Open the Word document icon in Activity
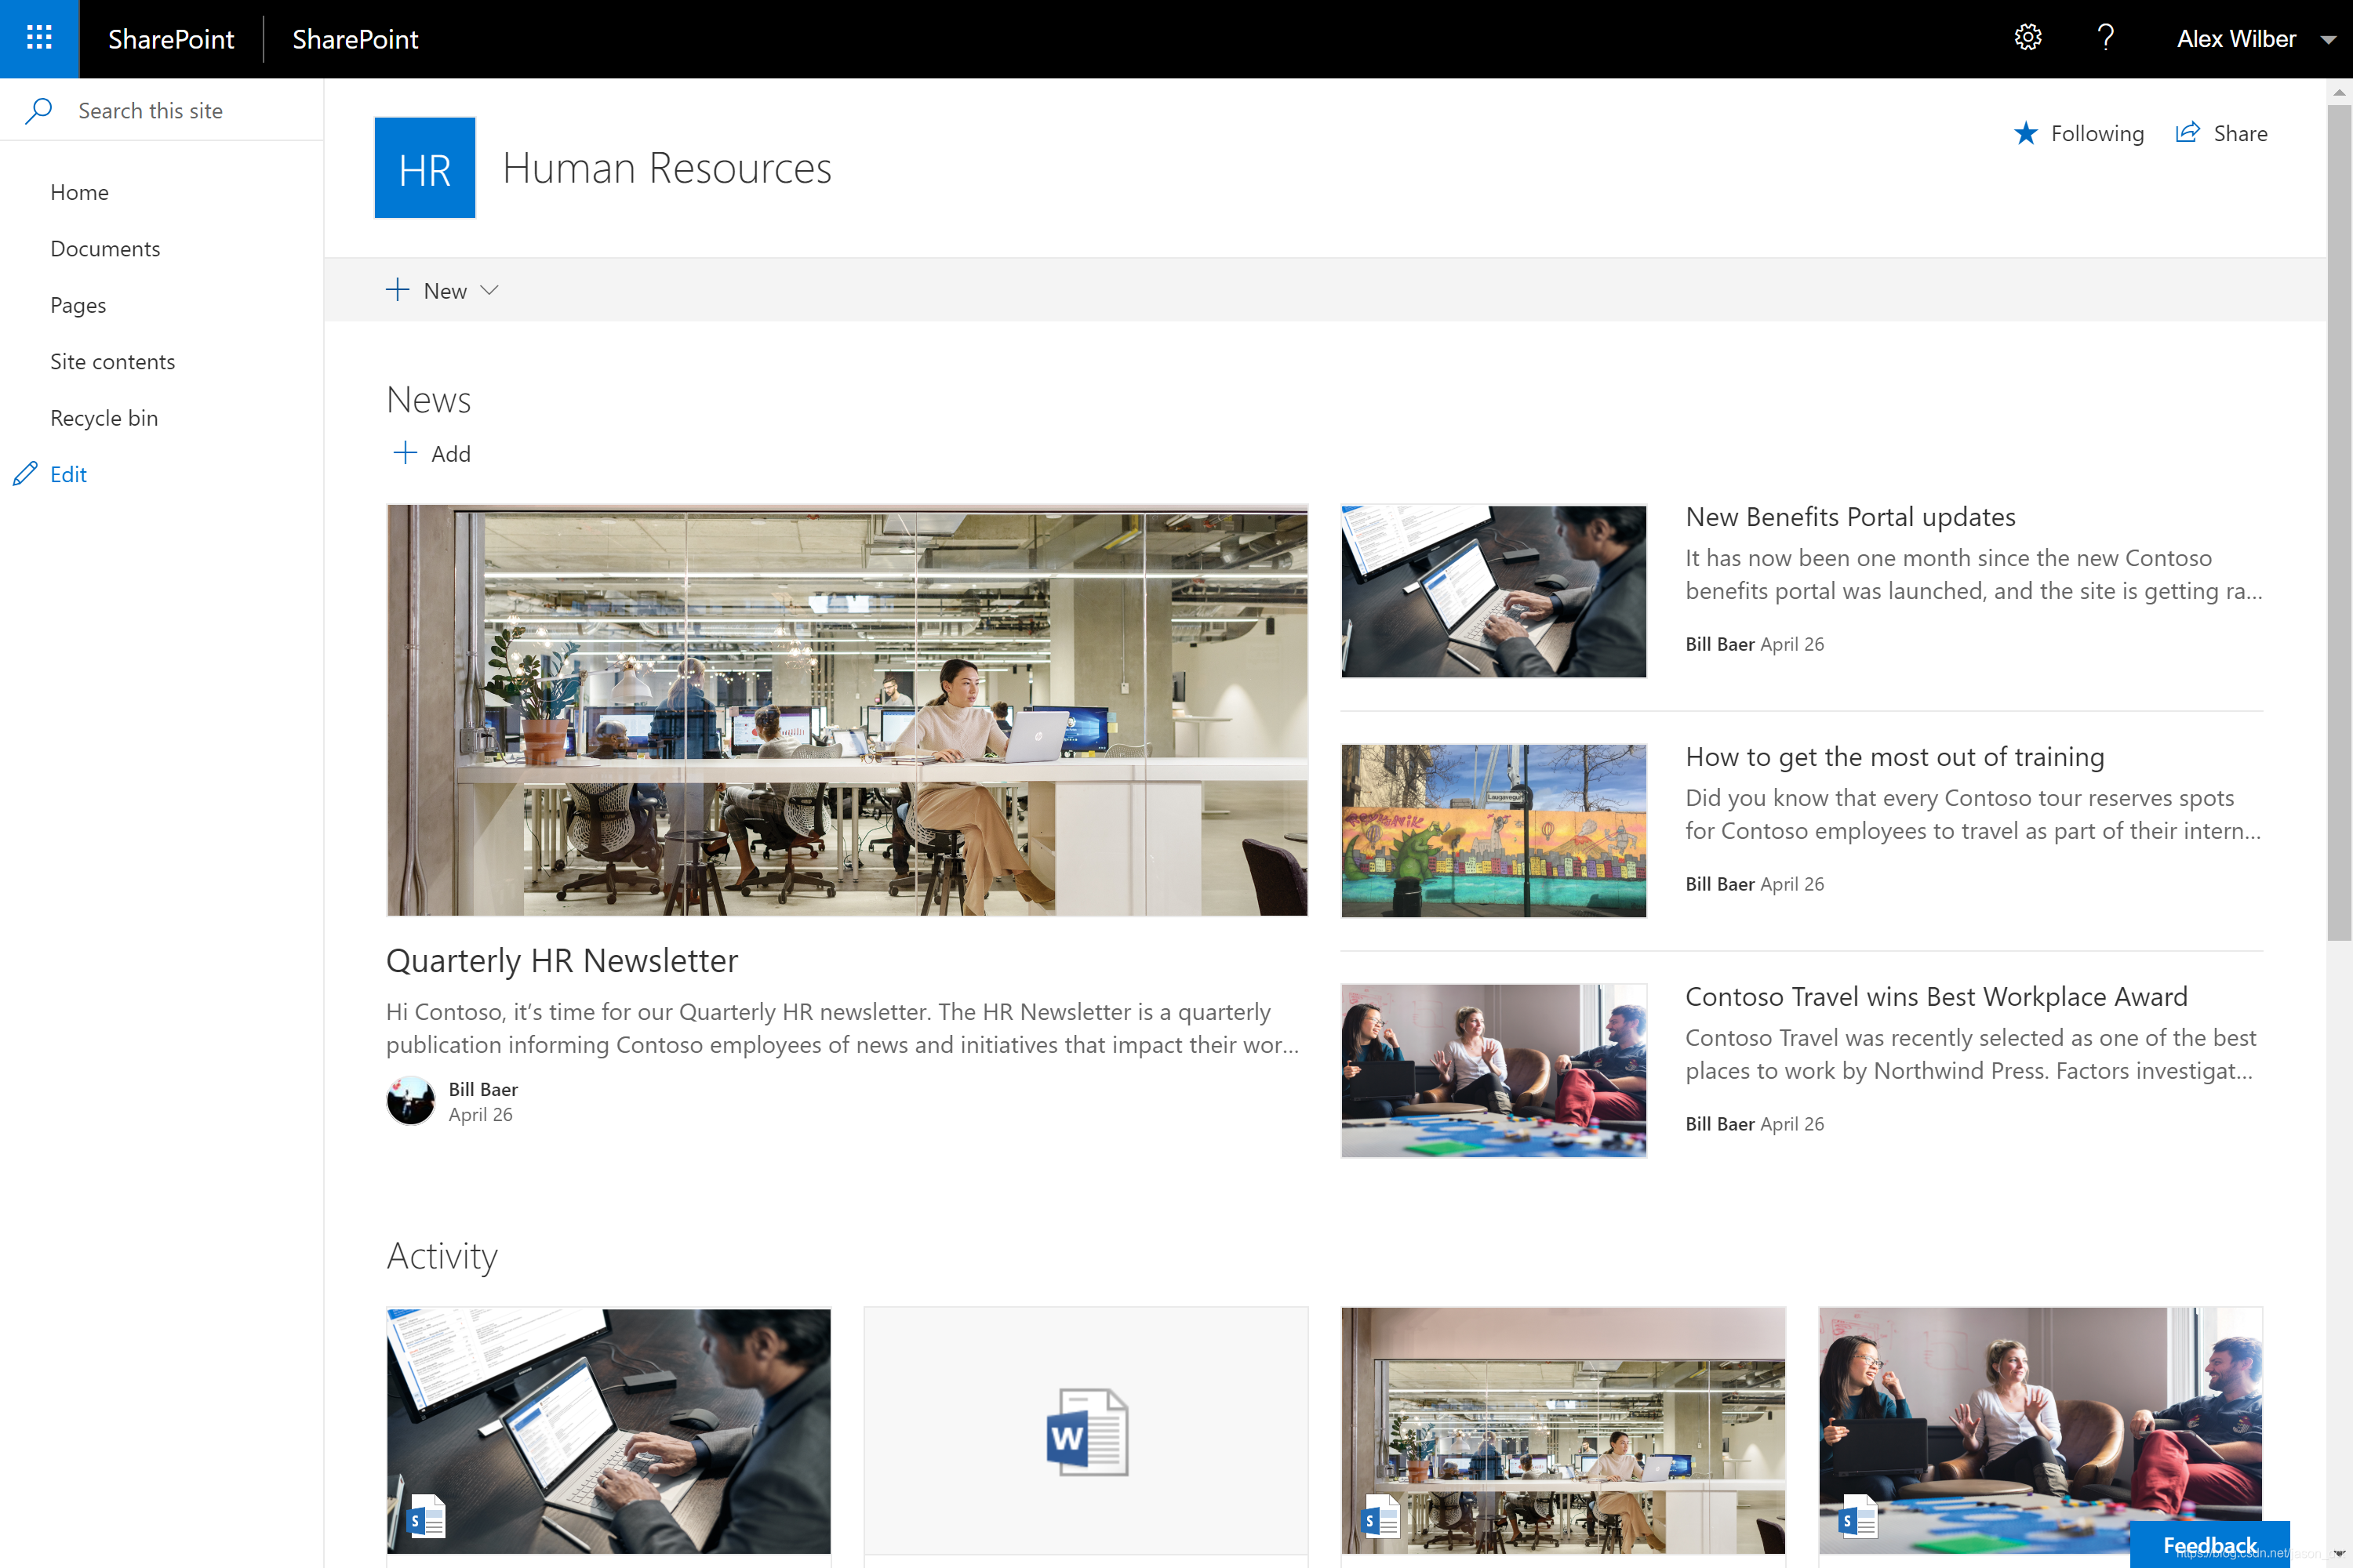 coord(1086,1431)
